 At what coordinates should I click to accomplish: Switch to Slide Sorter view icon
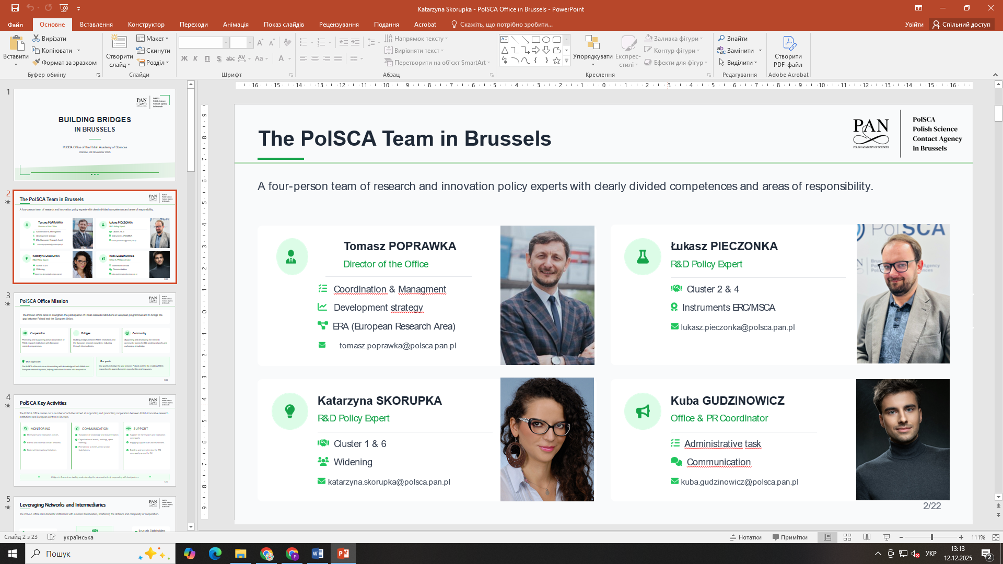pos(847,537)
